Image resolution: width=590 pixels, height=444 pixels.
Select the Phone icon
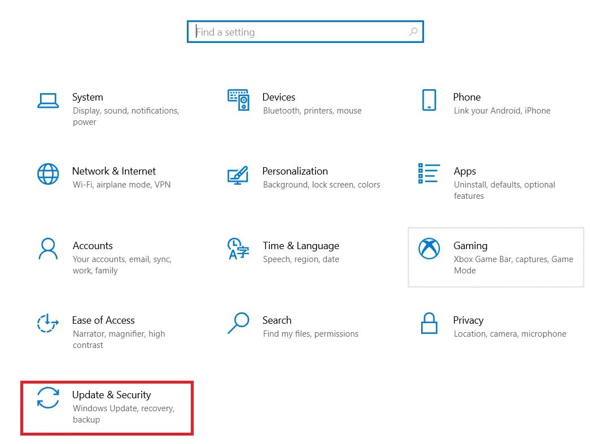point(429,100)
